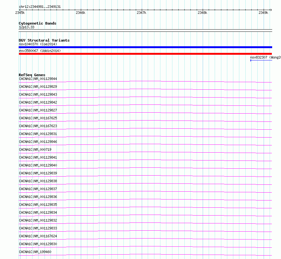This screenshot has width=281, height=259.
Task: Select transcript CACNA1C|NM_001129841
Action: coord(38,157)
